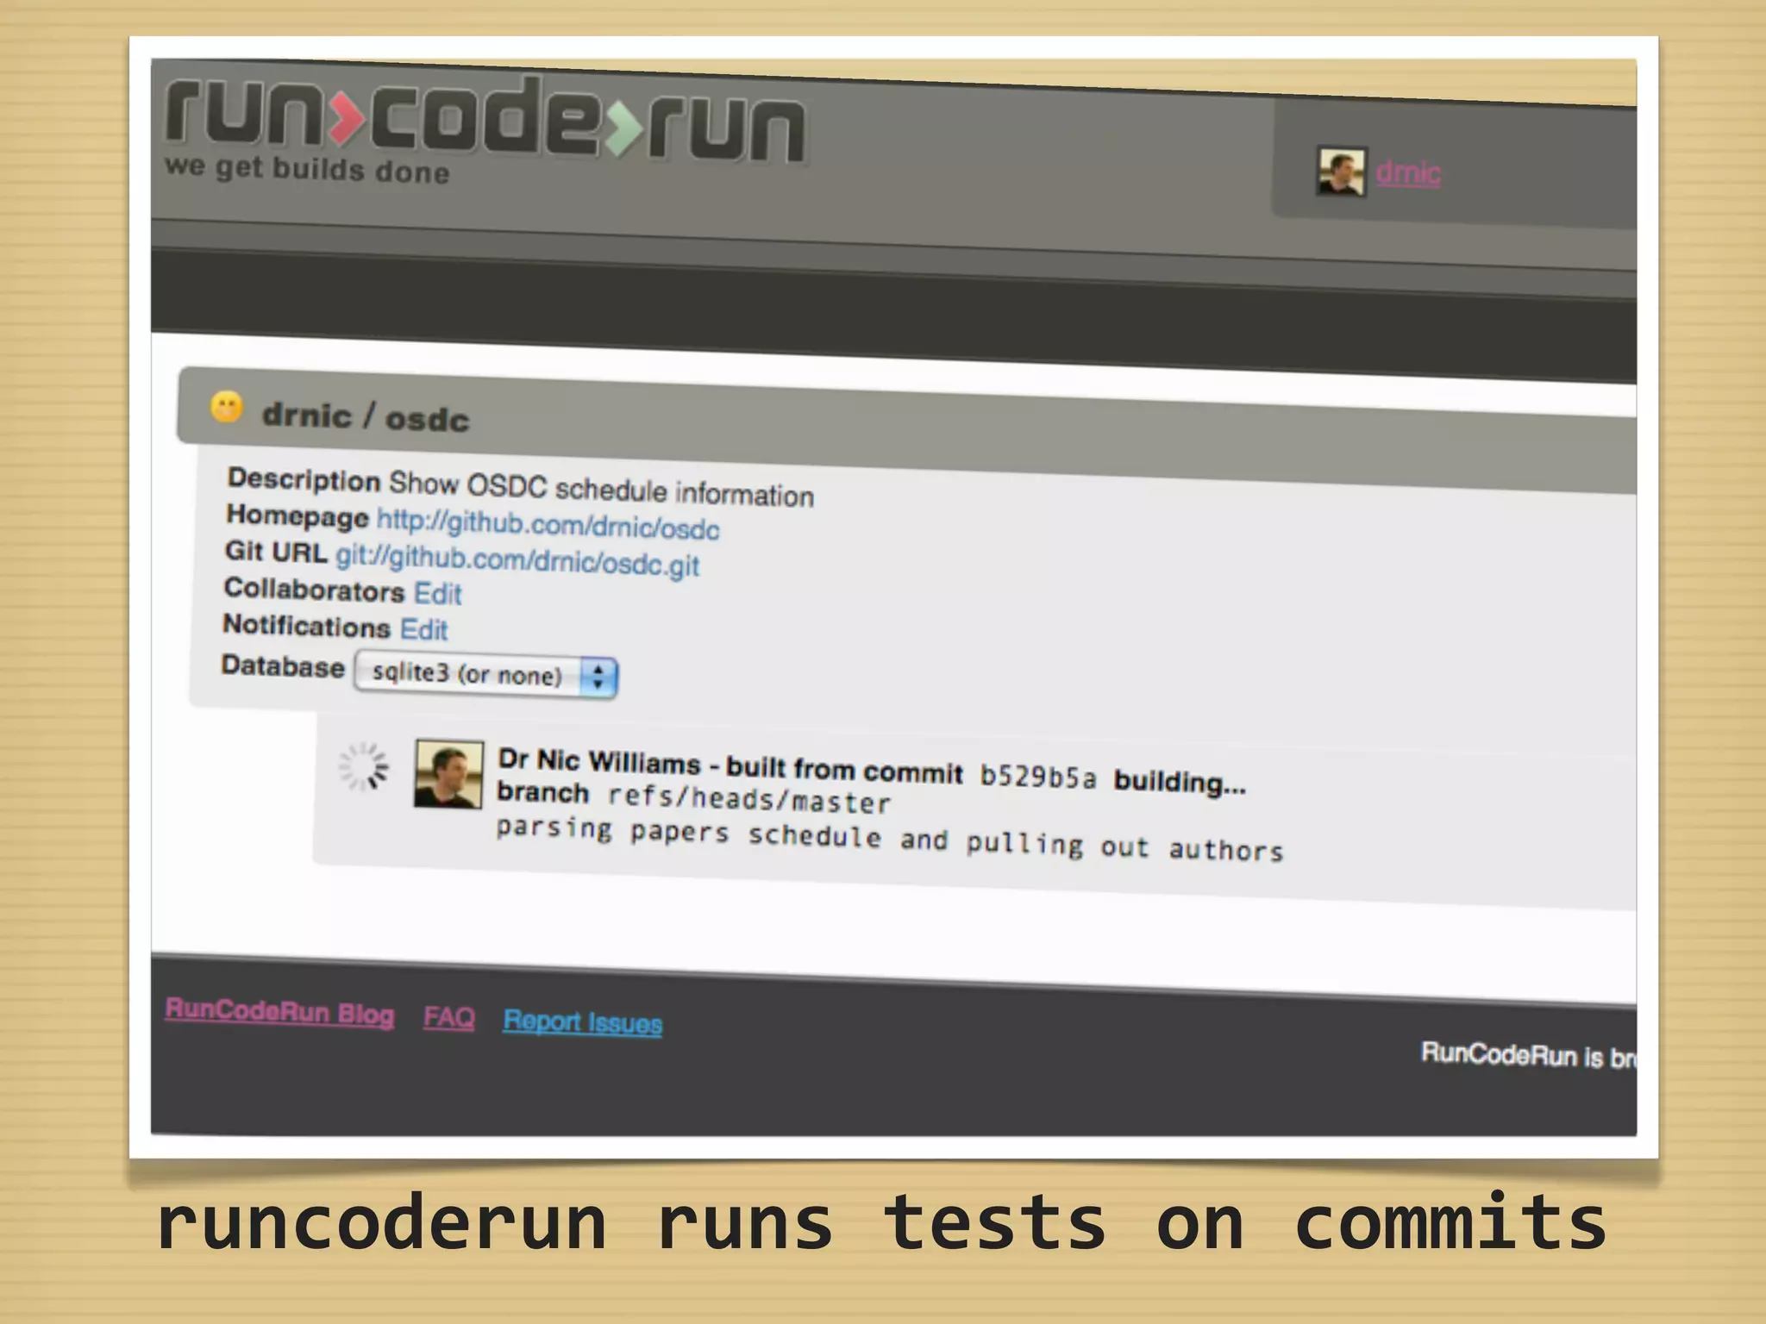Click Dr Nic Williams build avatar thumbnail
1766x1324 pixels.
(x=448, y=774)
